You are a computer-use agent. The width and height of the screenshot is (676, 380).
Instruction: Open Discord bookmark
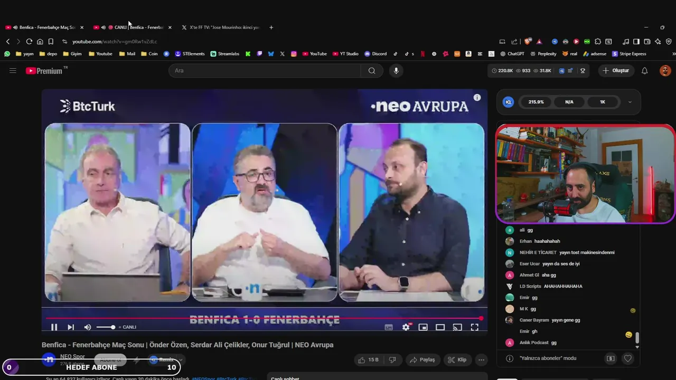point(375,54)
